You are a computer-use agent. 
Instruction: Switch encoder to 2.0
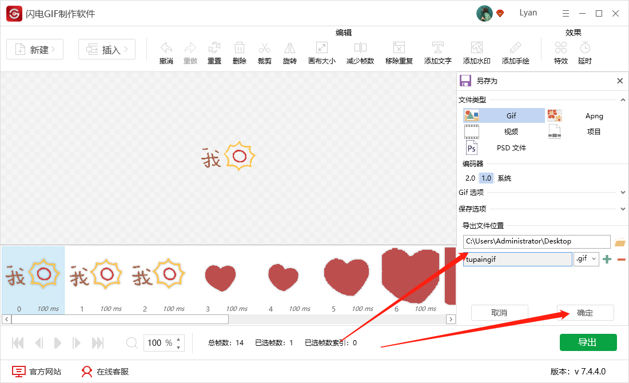[x=469, y=178]
